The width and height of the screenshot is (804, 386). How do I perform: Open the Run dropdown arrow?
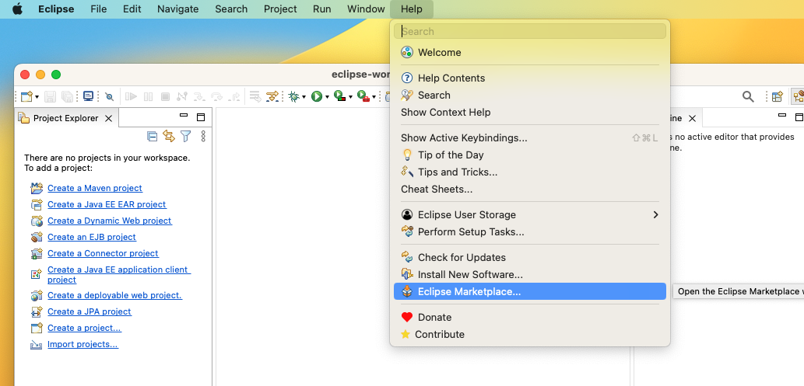pos(327,97)
